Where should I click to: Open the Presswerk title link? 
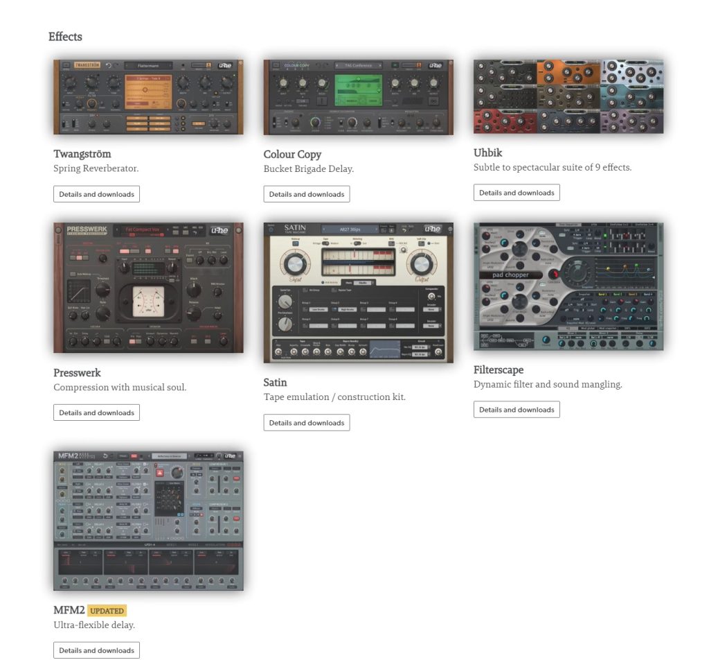[x=78, y=372]
